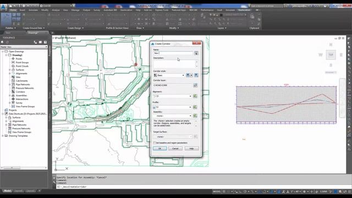
Task: Click the Toolspace panorama window icon
Action: click(40, 42)
